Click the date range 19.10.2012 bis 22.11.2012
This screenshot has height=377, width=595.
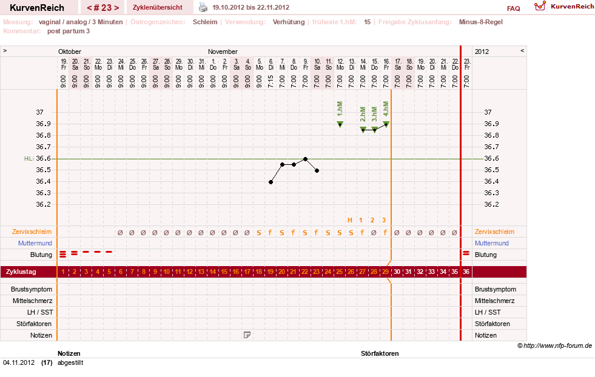coord(250,7)
